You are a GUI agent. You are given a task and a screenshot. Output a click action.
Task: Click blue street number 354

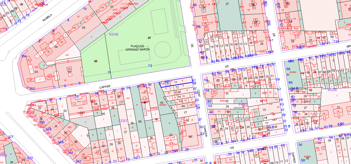click(x=24, y=56)
